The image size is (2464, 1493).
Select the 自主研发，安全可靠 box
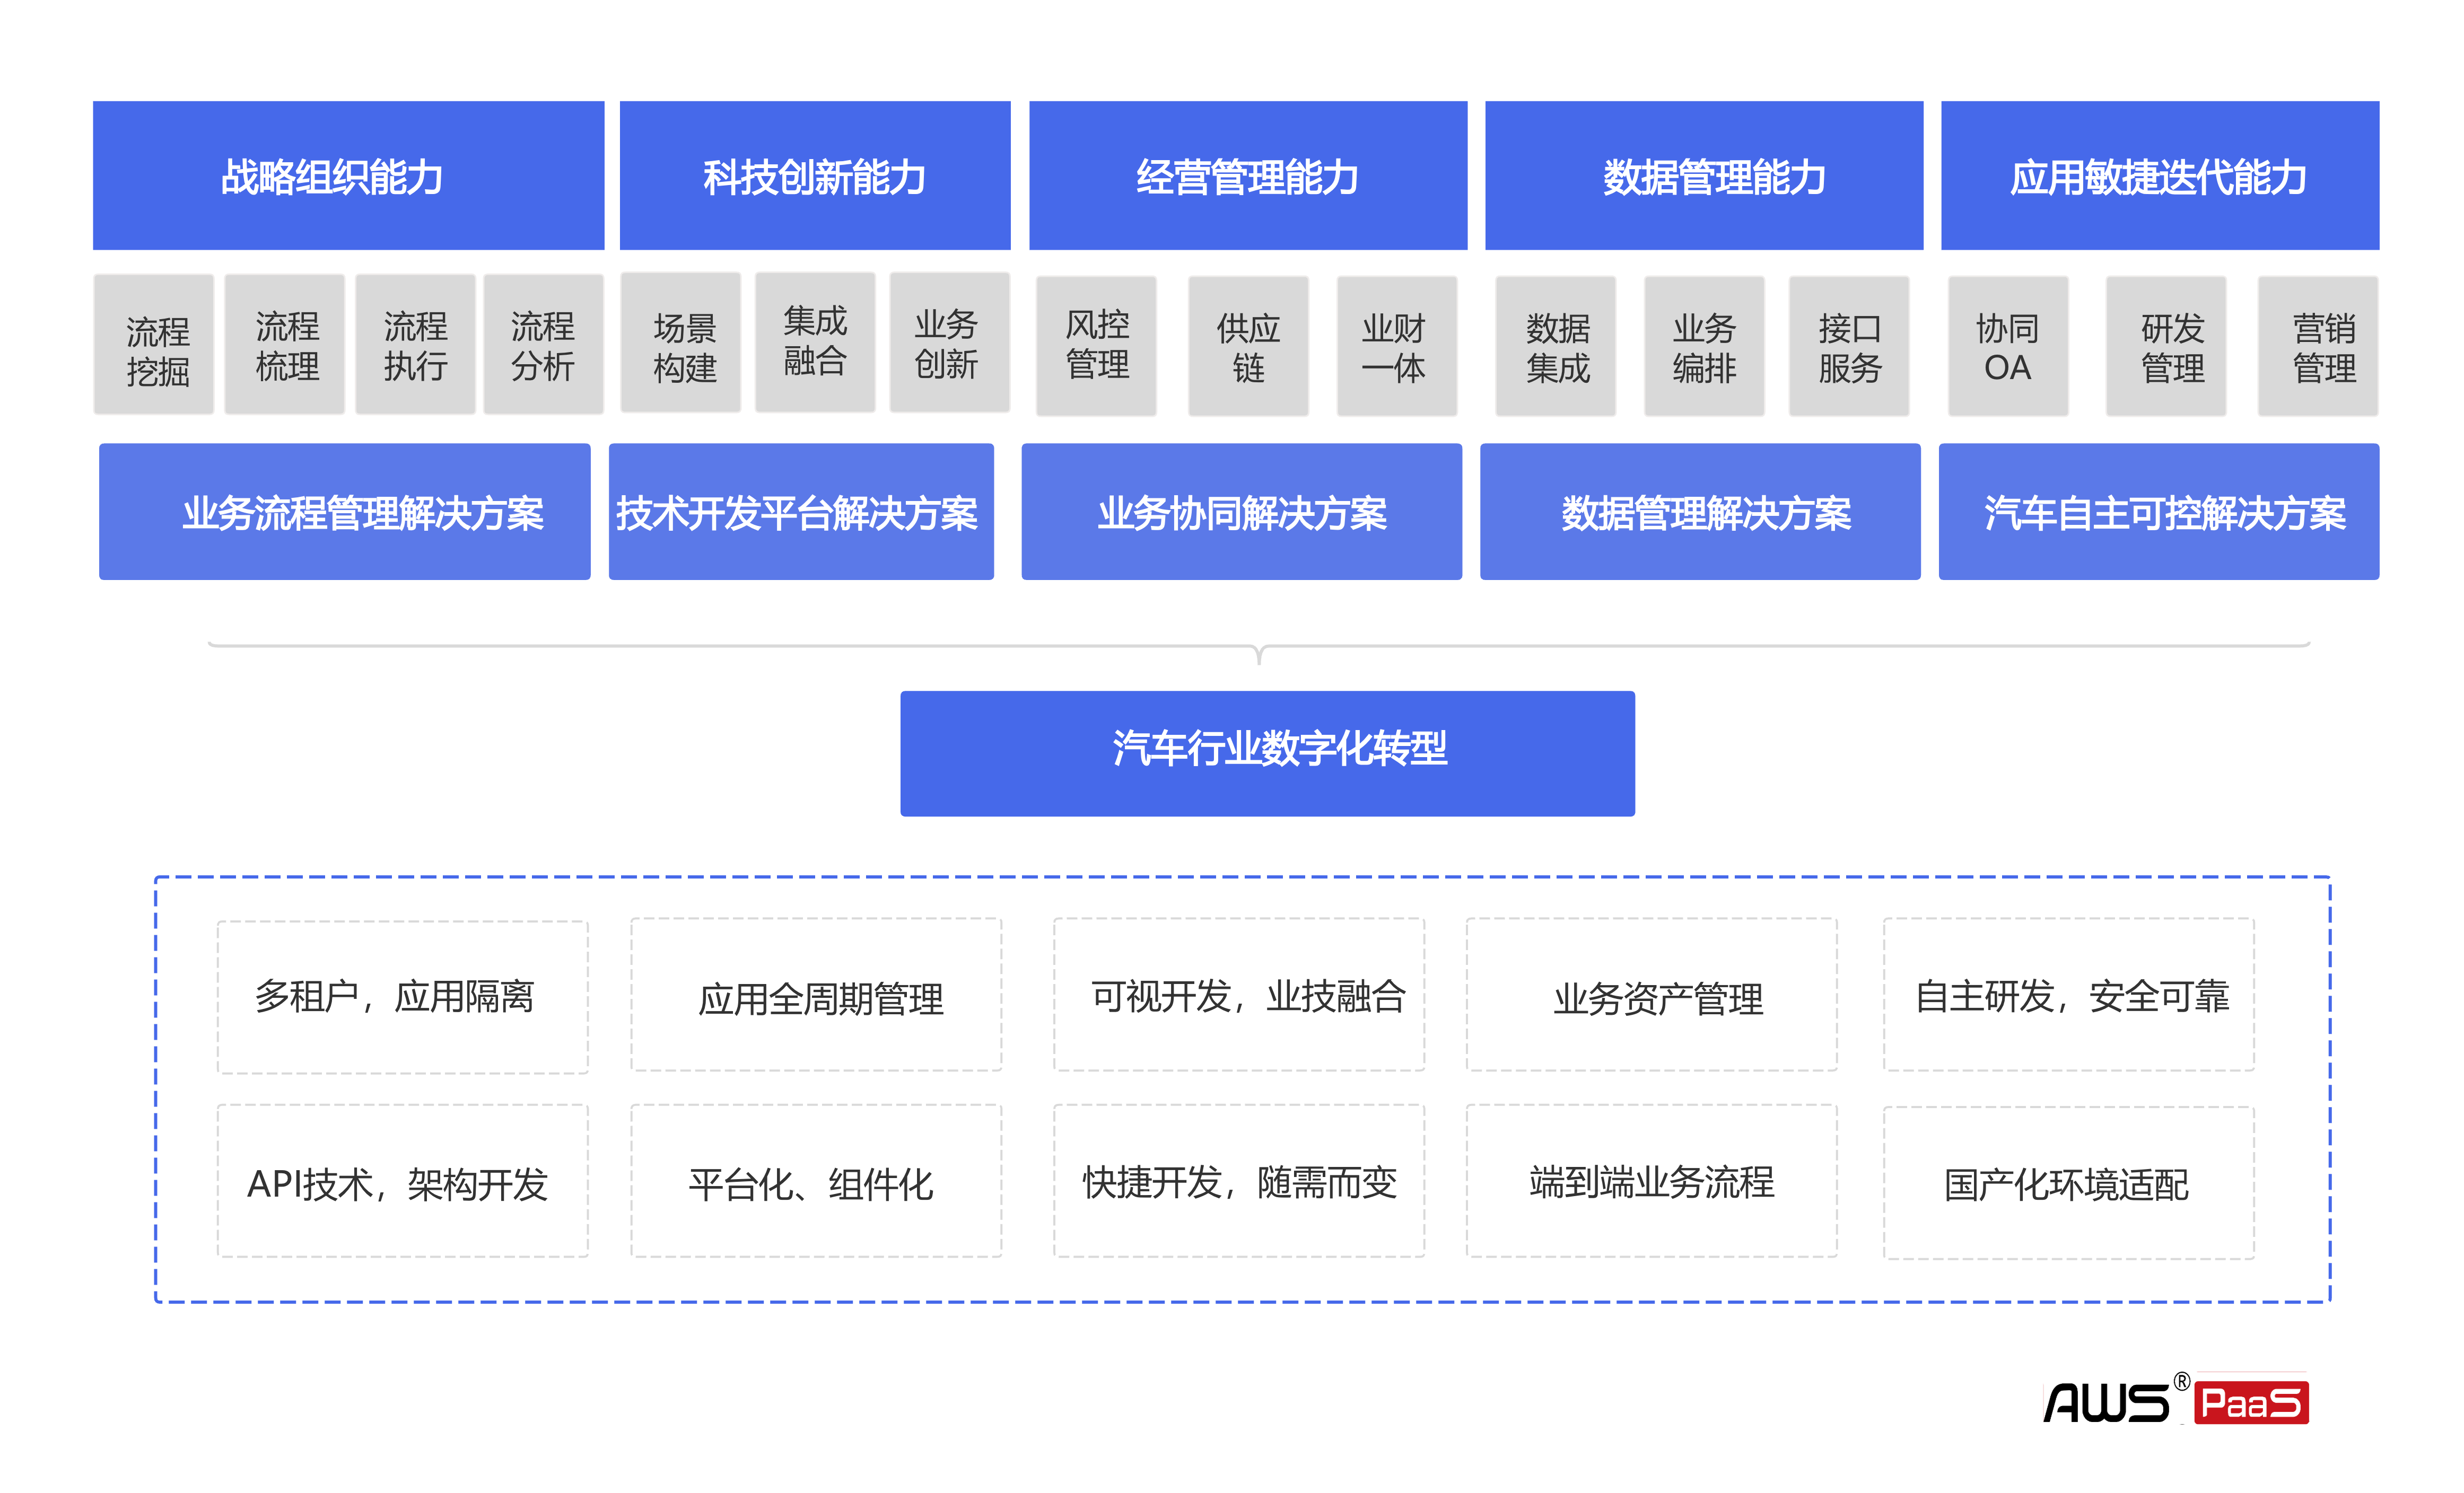pos(2069,995)
